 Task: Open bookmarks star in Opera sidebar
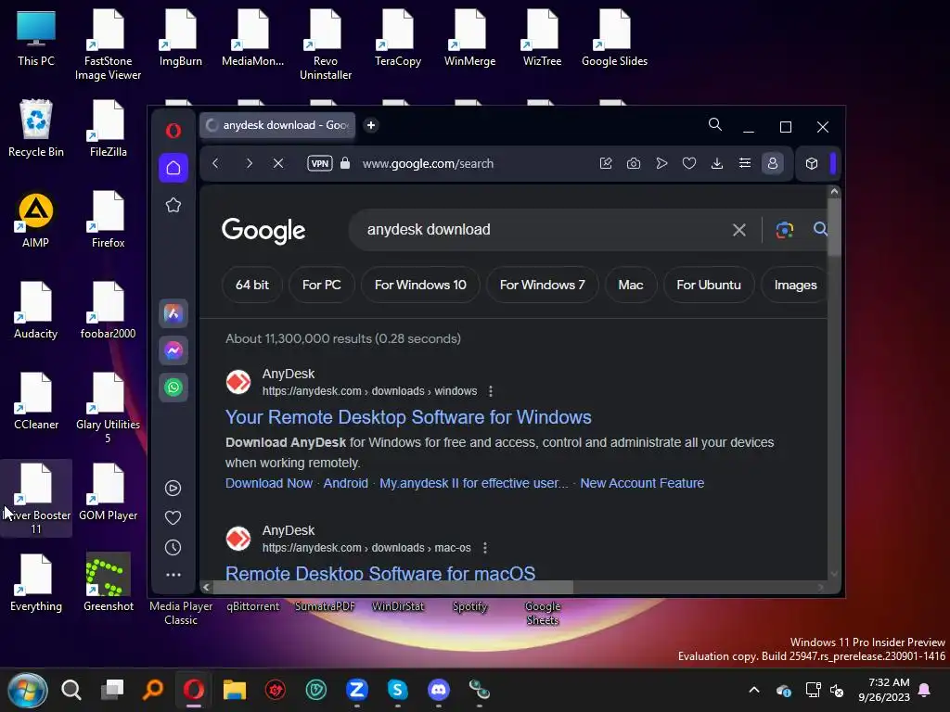point(173,205)
